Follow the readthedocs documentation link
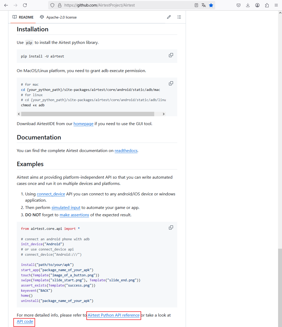Viewport: 282px width, 327px height. [x=126, y=151]
